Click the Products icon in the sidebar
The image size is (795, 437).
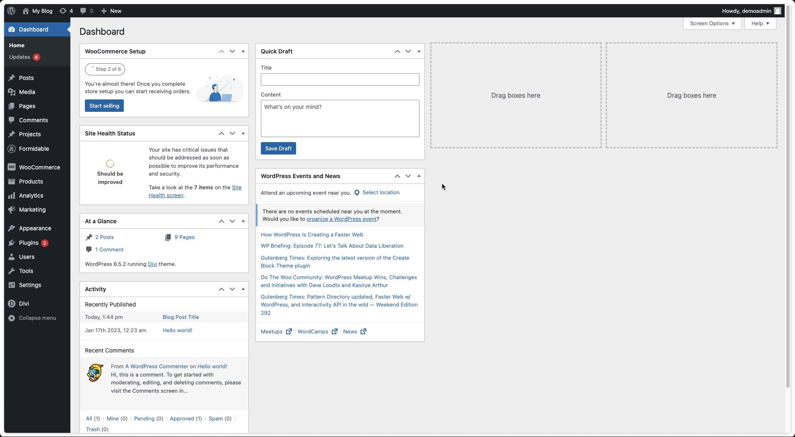[12, 181]
